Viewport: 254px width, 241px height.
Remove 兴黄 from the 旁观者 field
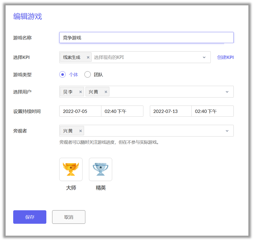(x=81, y=131)
